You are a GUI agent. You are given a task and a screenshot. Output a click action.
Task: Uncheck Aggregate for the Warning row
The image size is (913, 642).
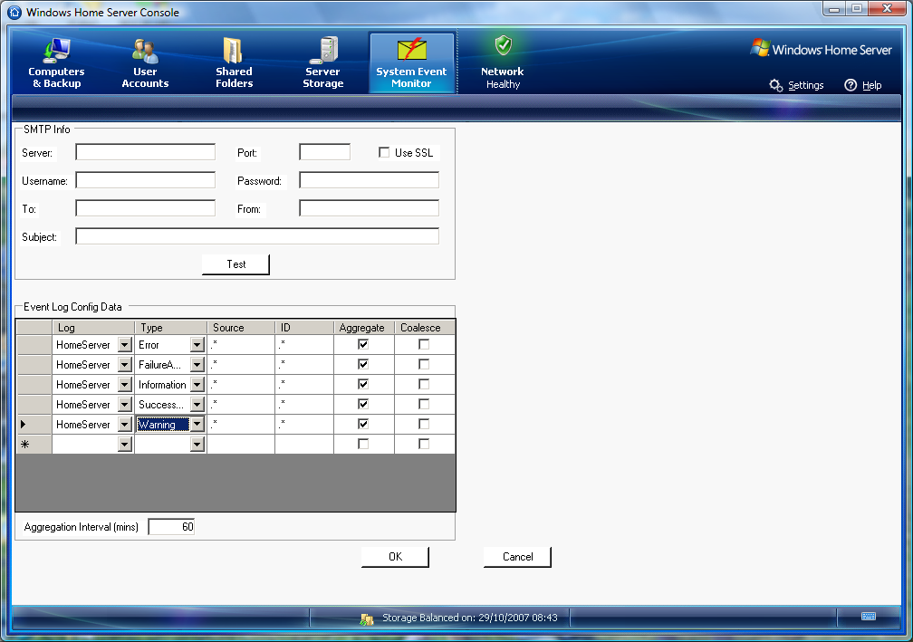pos(363,424)
